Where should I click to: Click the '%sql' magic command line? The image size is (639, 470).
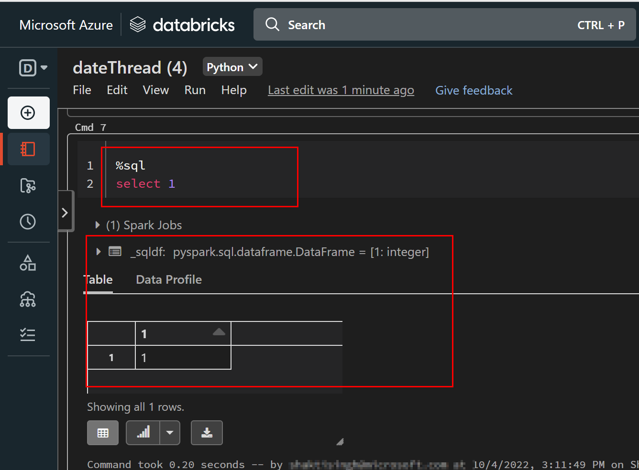pos(130,166)
